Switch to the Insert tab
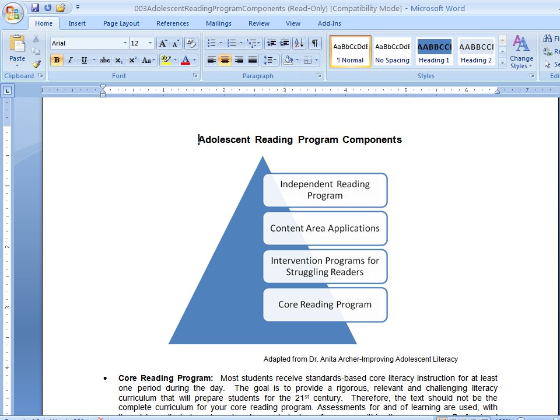Screen dimensions: 560x420 (77, 23)
